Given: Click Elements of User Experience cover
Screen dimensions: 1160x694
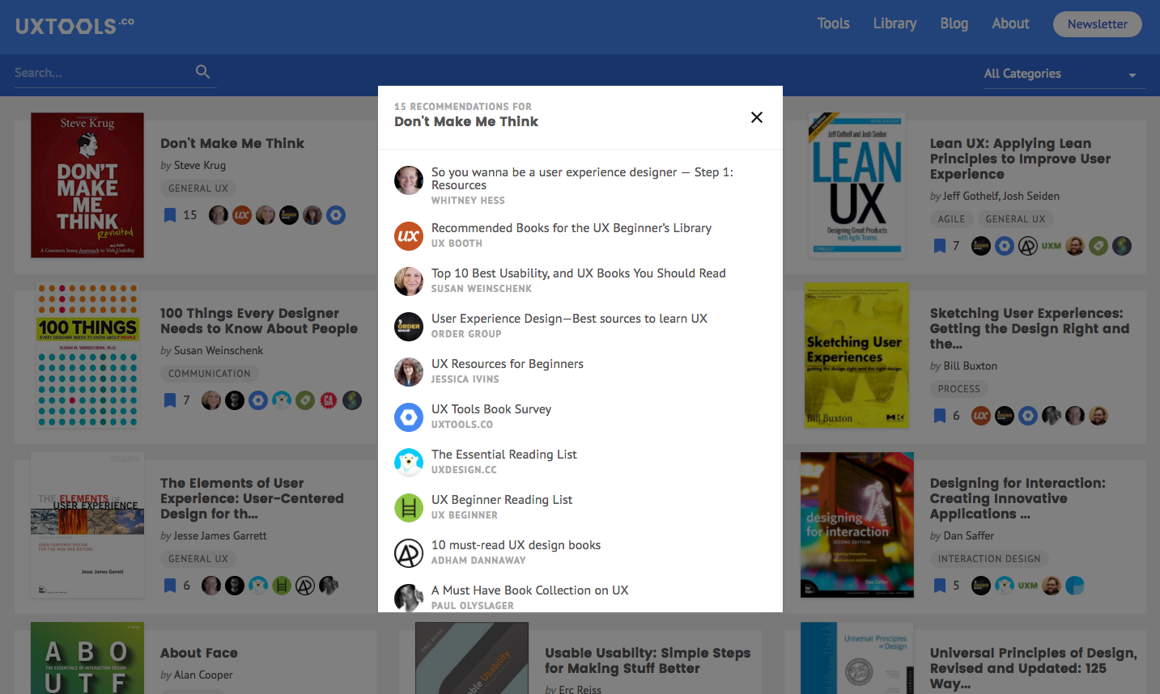Looking at the screenshot, I should coord(87,525).
